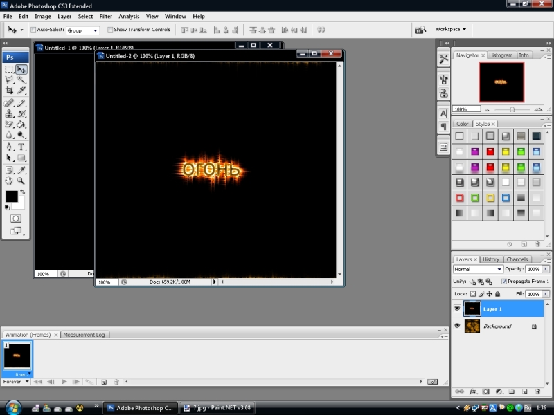Open the Filter menu

(x=105, y=16)
